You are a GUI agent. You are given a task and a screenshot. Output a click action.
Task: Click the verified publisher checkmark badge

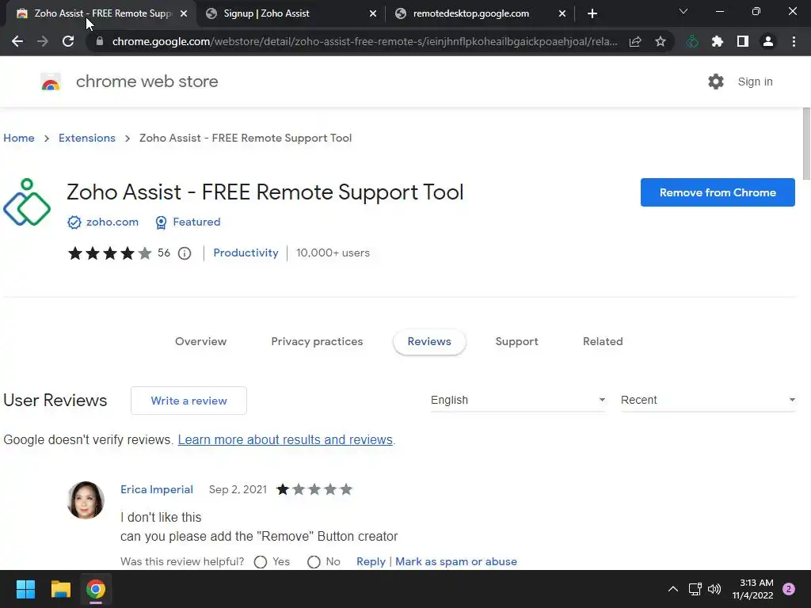tap(74, 222)
